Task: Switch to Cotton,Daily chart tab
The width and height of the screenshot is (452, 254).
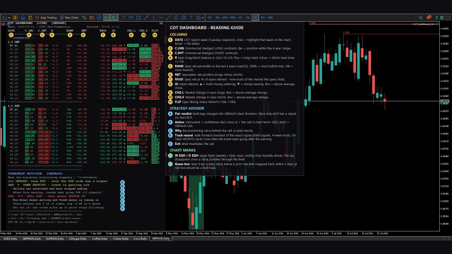Action: point(121,239)
